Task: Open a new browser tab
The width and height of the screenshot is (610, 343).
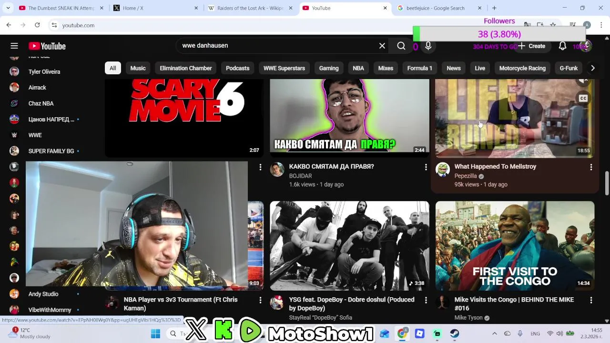Action: click(494, 8)
